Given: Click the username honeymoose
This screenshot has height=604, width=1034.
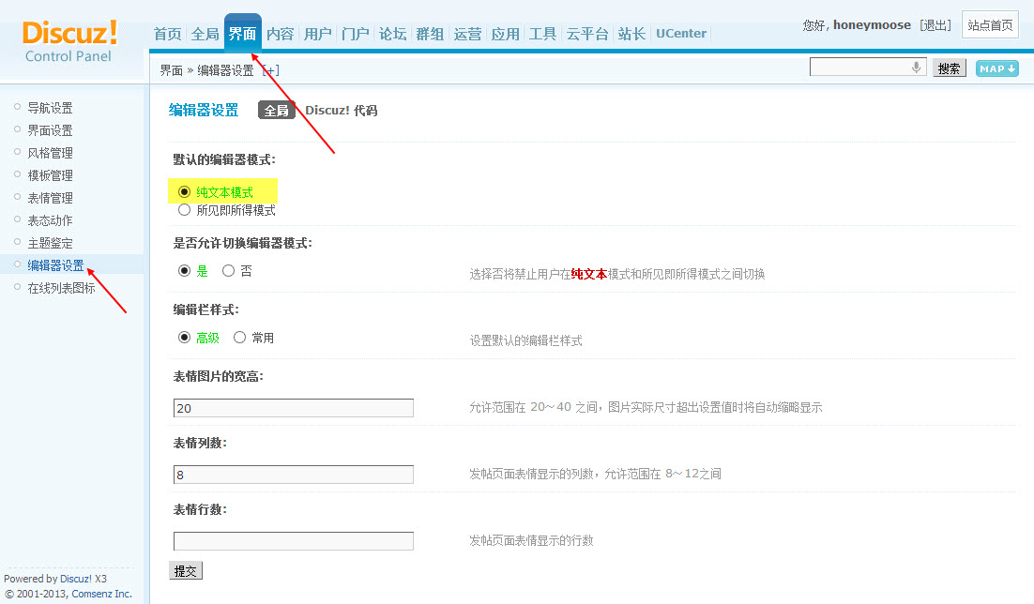Looking at the screenshot, I should pyautogui.click(x=872, y=25).
